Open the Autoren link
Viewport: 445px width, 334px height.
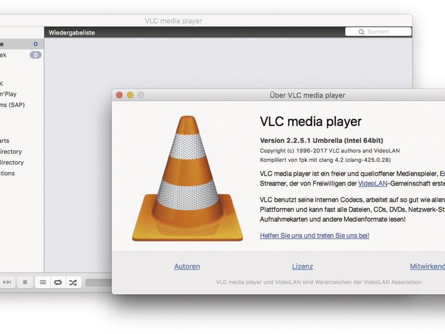click(187, 266)
